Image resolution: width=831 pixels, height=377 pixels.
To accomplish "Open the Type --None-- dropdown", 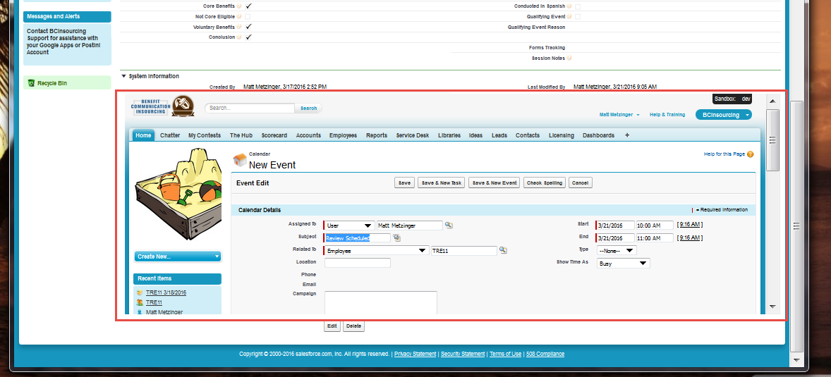I will coord(617,250).
